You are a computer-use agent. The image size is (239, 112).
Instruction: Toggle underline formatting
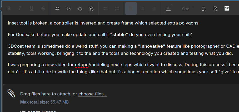(32, 9)
